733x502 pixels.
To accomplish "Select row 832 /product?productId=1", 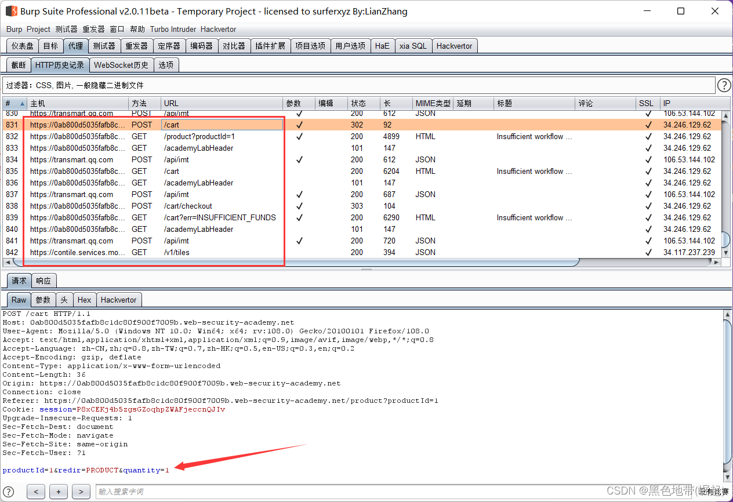I will click(362, 136).
